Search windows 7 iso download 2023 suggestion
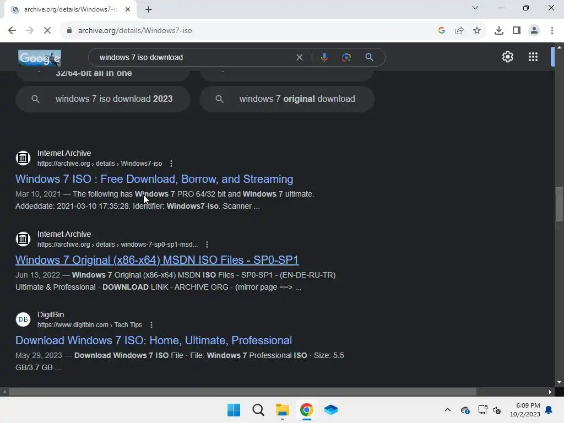 (103, 99)
